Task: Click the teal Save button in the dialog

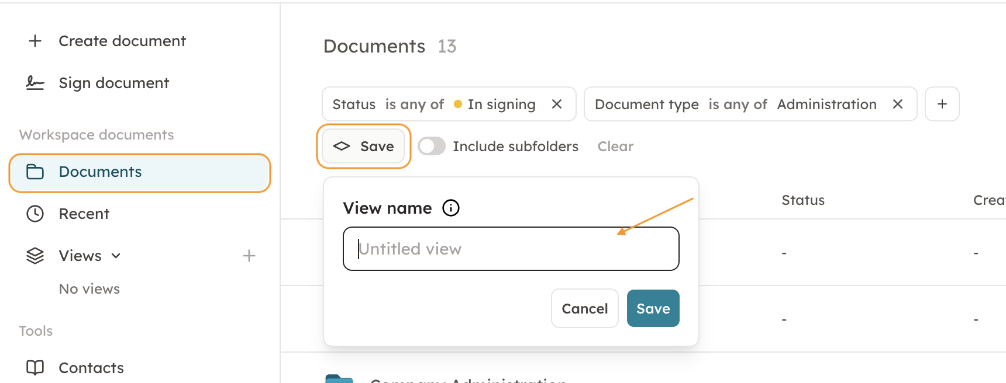Action: (x=653, y=308)
